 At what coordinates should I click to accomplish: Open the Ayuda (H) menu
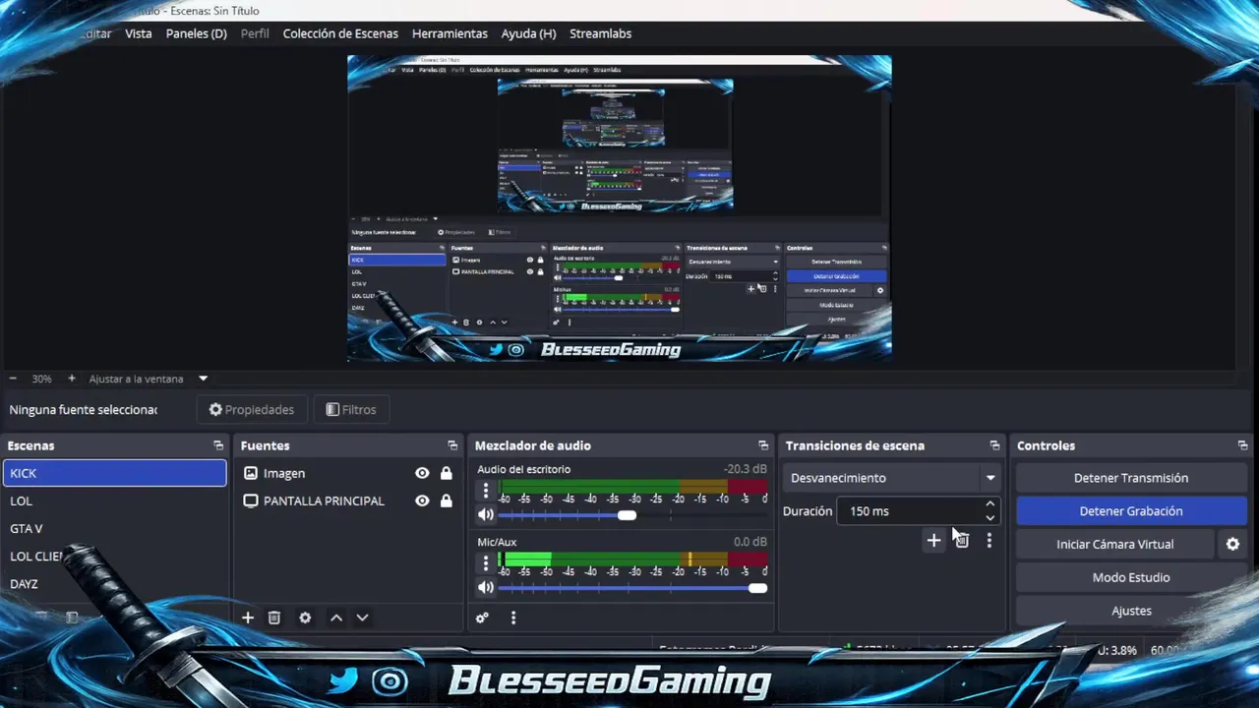(528, 33)
